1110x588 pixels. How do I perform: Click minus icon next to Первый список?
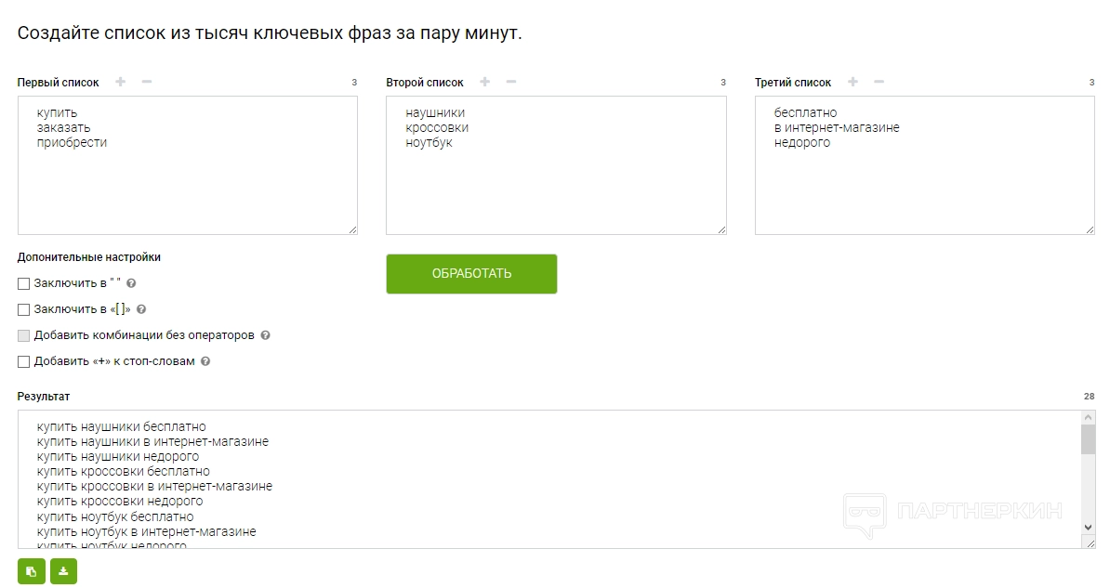(147, 83)
